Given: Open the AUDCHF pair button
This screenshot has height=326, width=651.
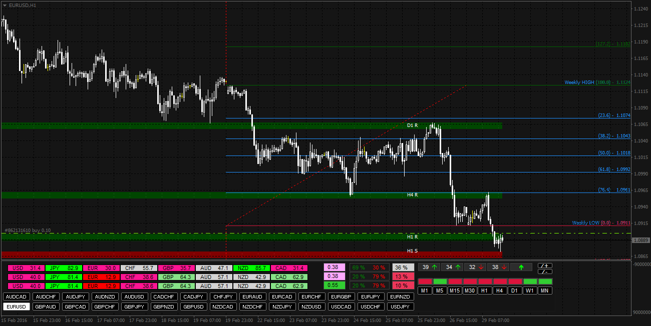Looking at the screenshot, I should click(x=46, y=296).
